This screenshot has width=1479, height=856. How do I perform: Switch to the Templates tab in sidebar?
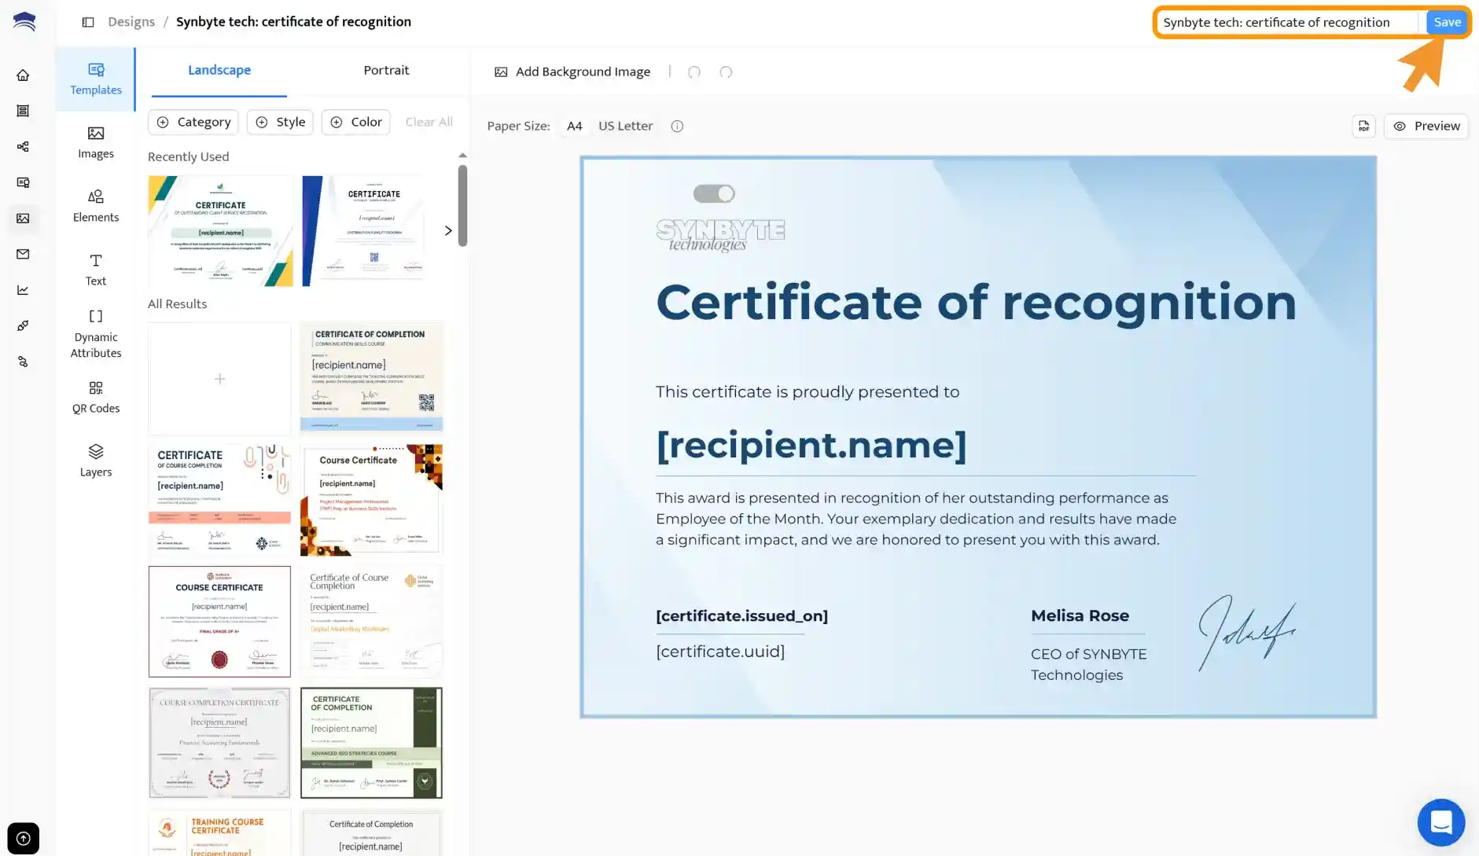[x=94, y=79]
